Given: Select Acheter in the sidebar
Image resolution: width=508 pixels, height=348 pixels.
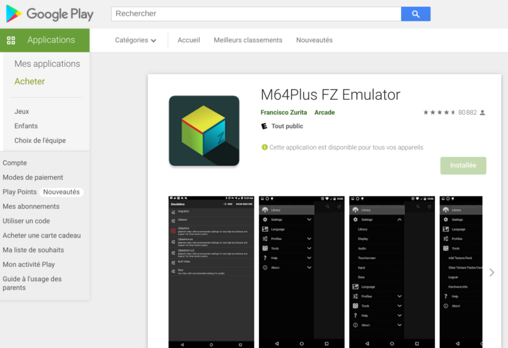Looking at the screenshot, I should click(29, 81).
